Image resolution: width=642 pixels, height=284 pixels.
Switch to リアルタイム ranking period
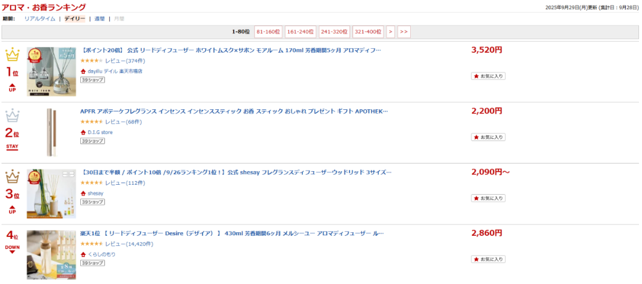(40, 19)
